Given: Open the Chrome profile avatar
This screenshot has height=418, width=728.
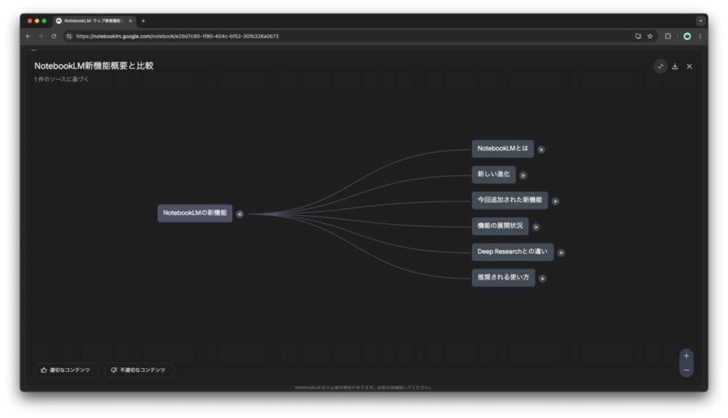Looking at the screenshot, I should click(687, 36).
